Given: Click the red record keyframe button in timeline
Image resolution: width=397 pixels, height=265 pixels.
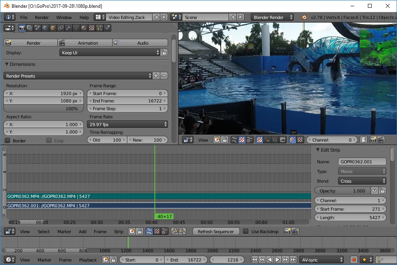Looking at the screenshot, I should click(x=354, y=260).
